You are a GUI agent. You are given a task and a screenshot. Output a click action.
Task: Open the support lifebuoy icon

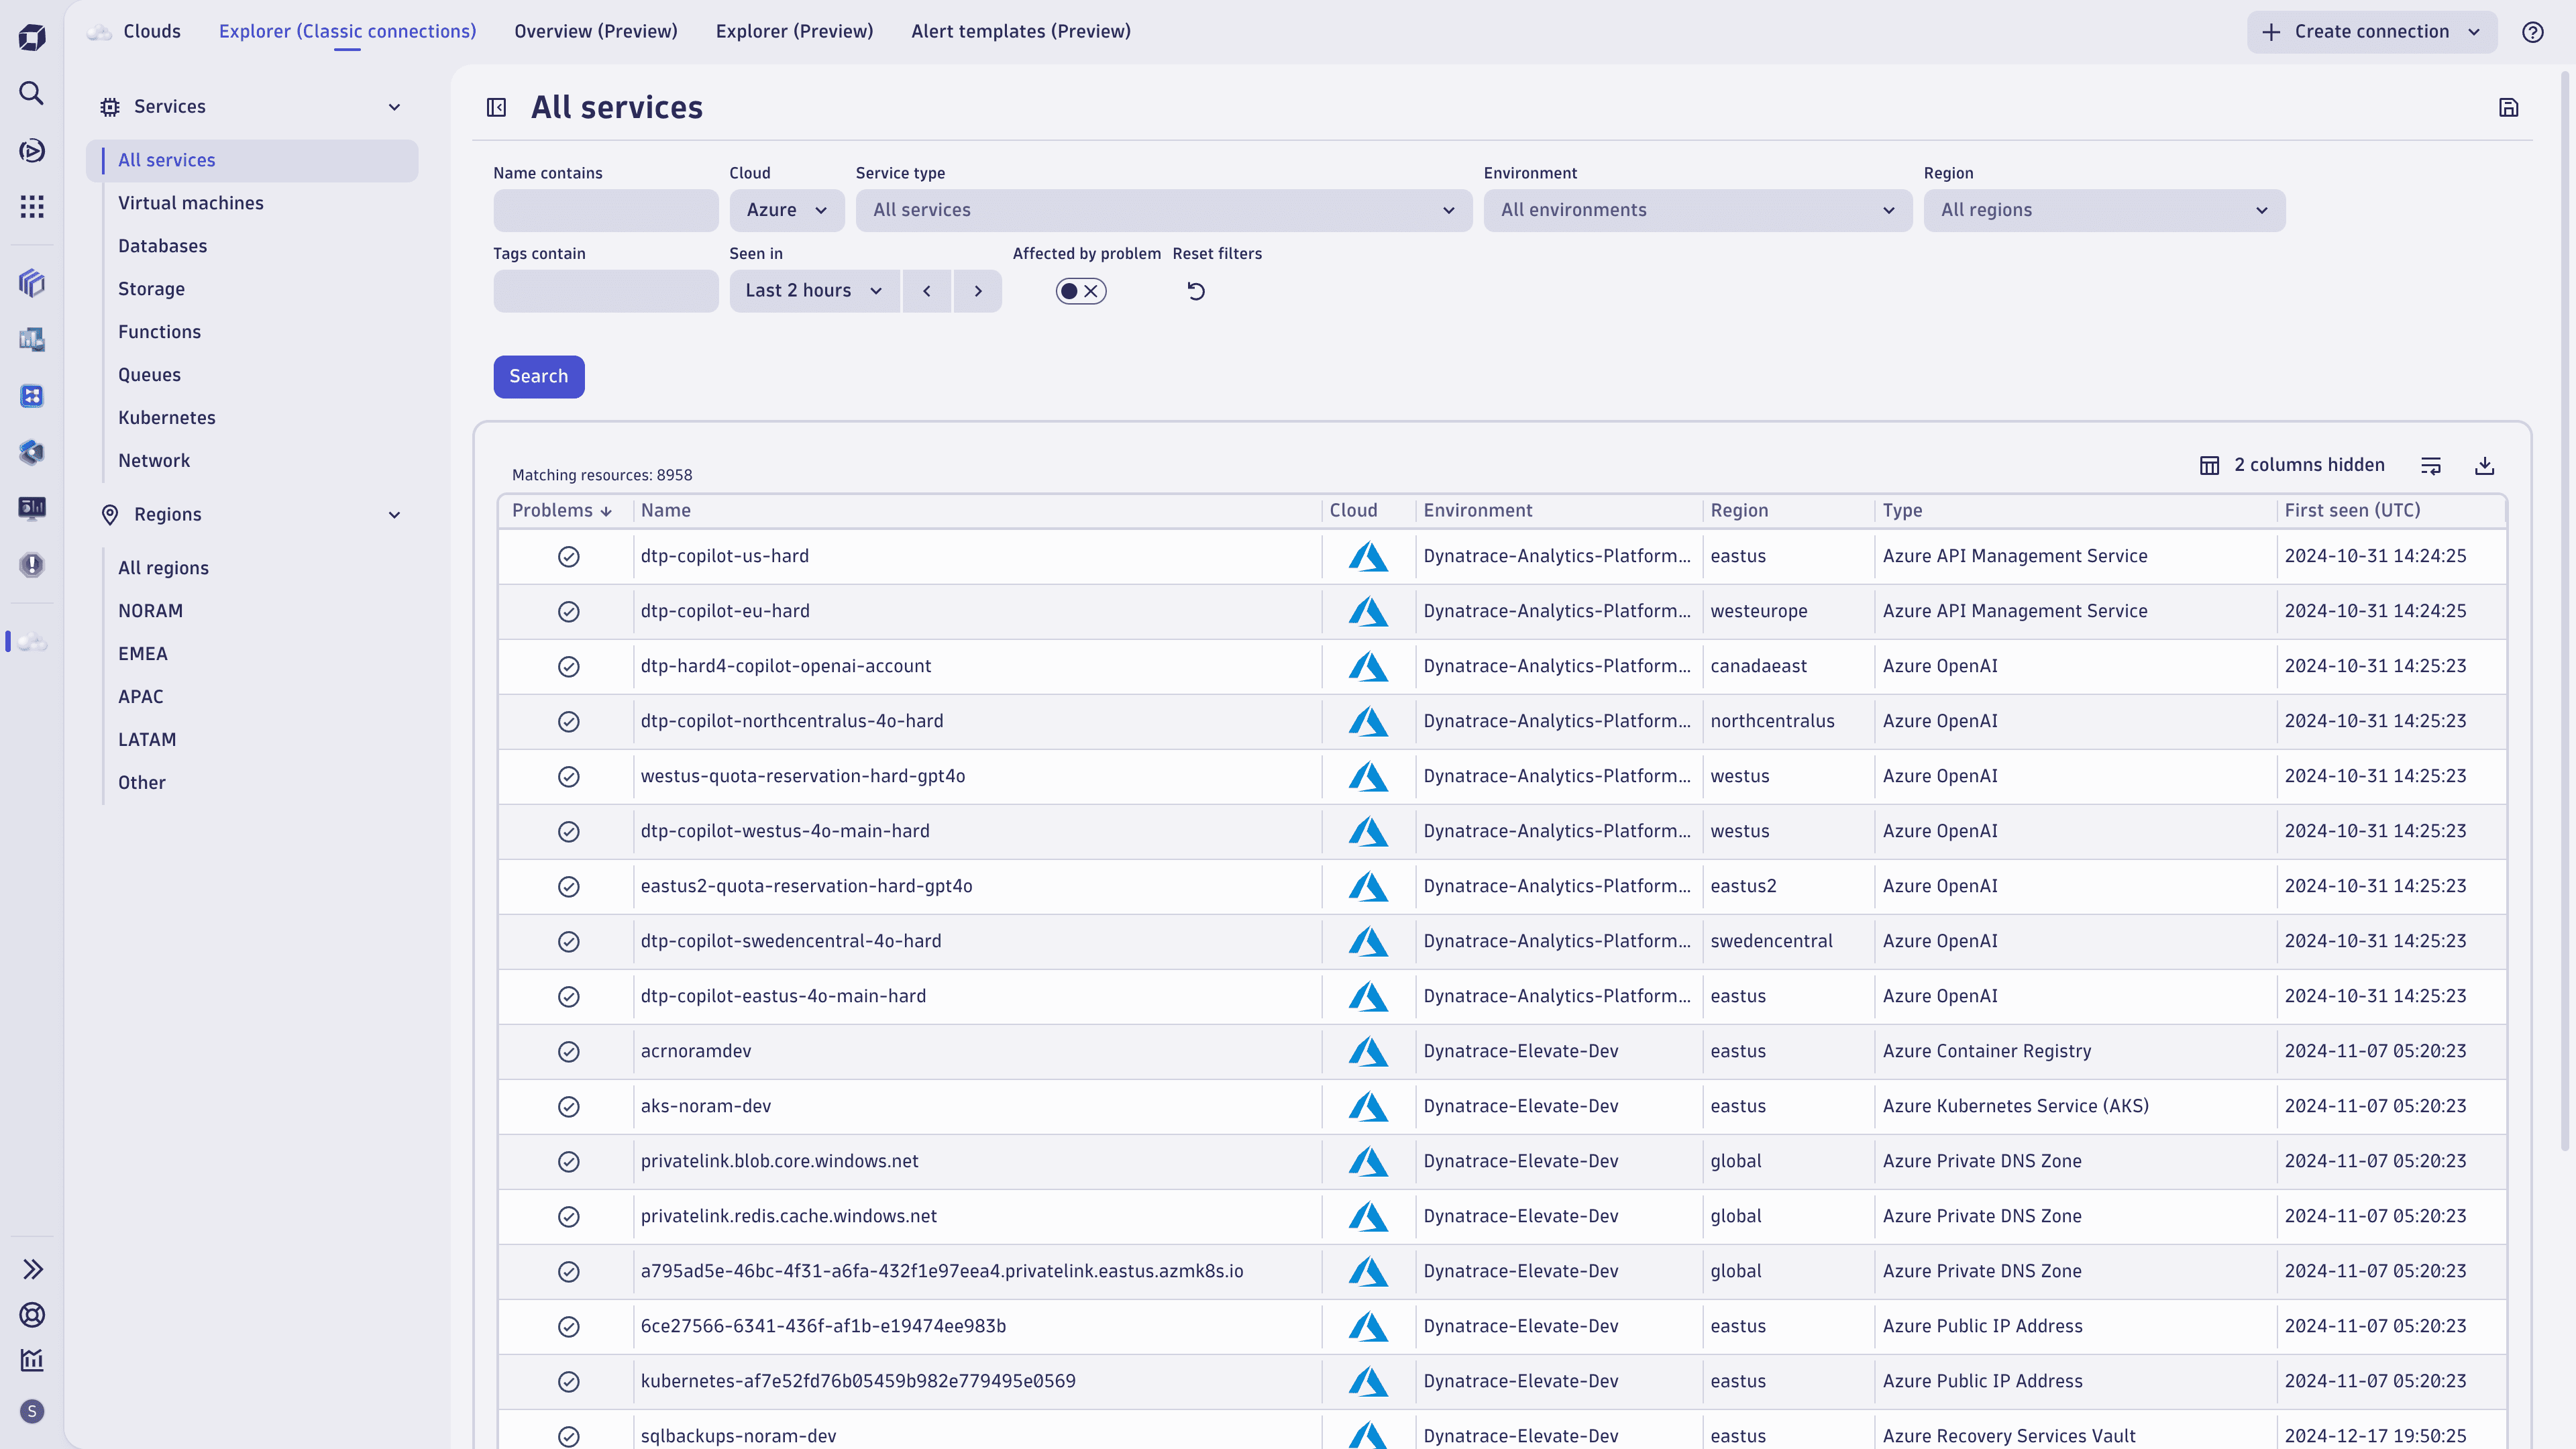pos(32,1315)
